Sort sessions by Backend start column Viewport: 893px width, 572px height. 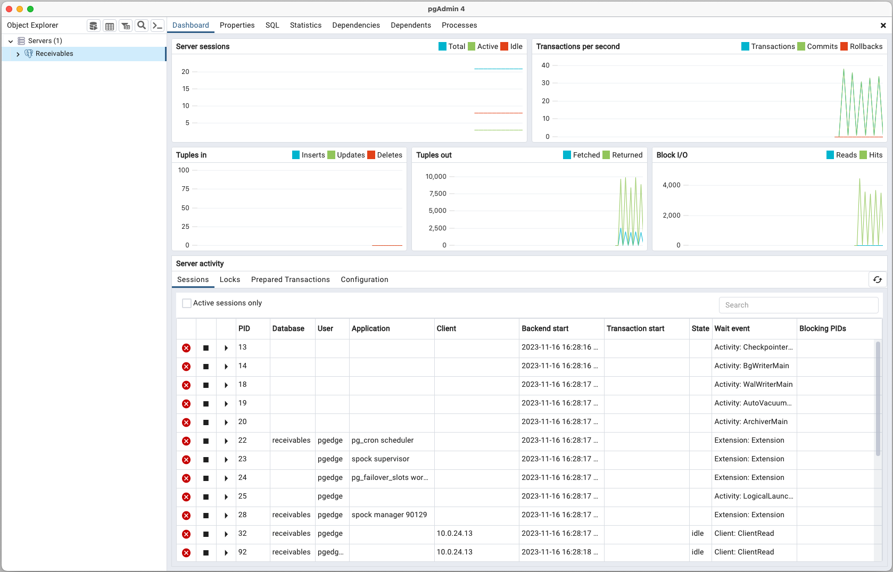tap(545, 329)
